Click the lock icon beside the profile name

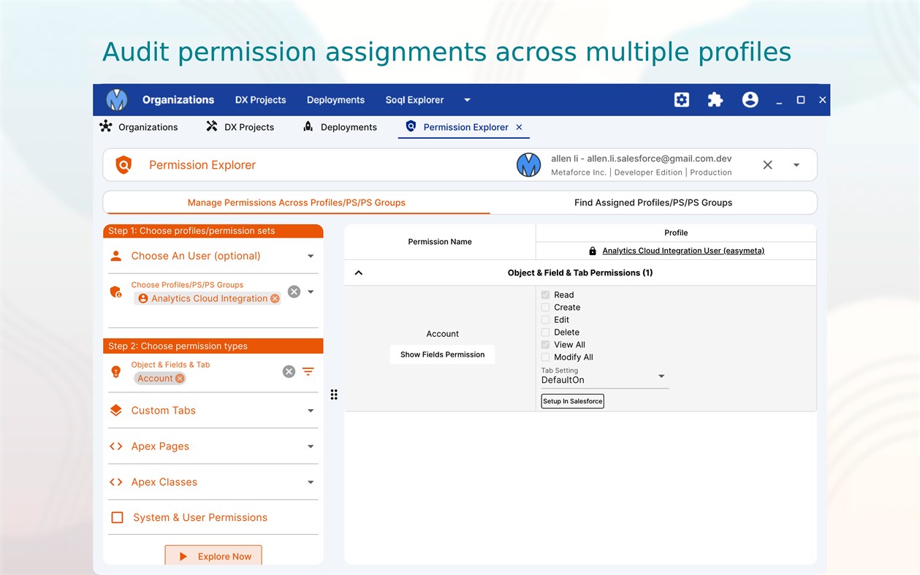[593, 251]
